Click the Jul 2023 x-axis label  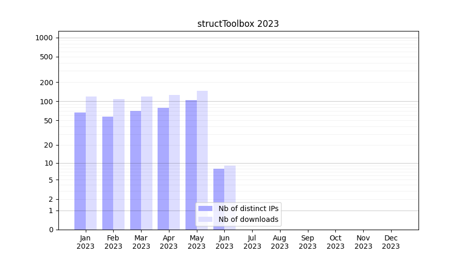pyautogui.click(x=252, y=242)
